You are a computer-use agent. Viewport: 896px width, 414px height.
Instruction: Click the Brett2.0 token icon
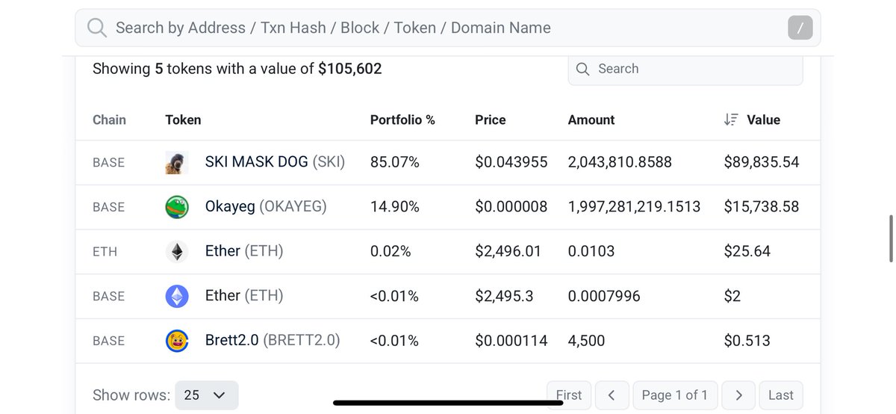177,341
